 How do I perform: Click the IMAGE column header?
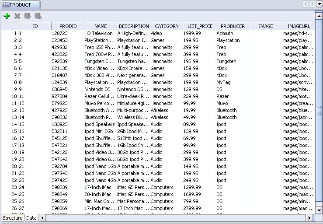point(266,26)
